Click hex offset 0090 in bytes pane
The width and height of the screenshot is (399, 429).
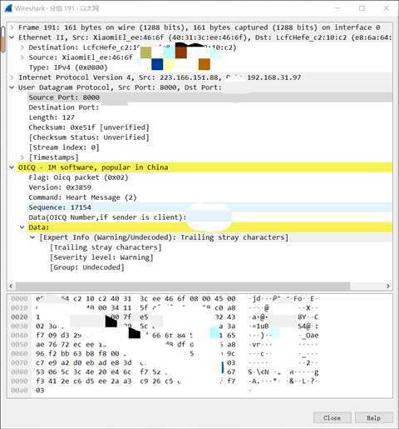click(x=19, y=381)
